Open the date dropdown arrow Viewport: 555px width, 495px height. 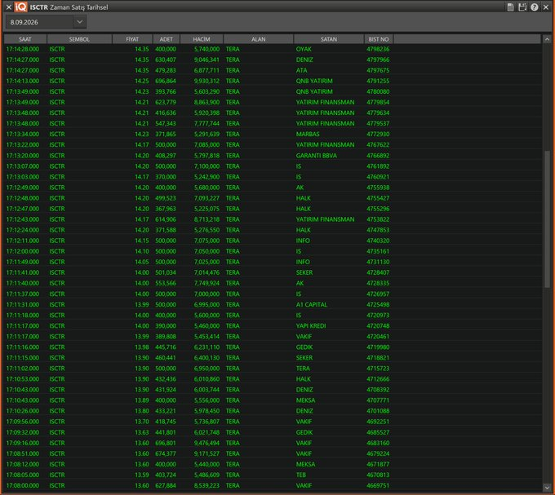tap(80, 22)
